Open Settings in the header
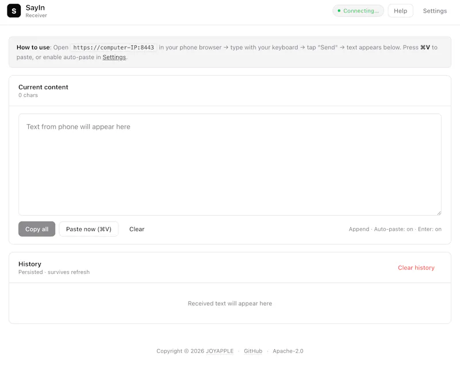 click(x=435, y=11)
